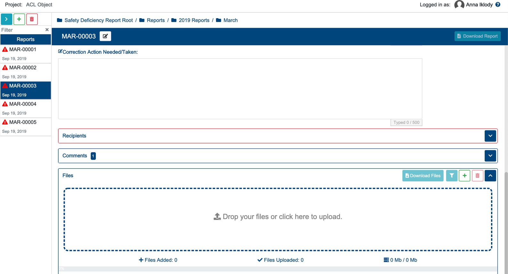Edit MAR-00003 title with pencil icon
Viewport: 508px width, 274px height.
click(x=105, y=36)
